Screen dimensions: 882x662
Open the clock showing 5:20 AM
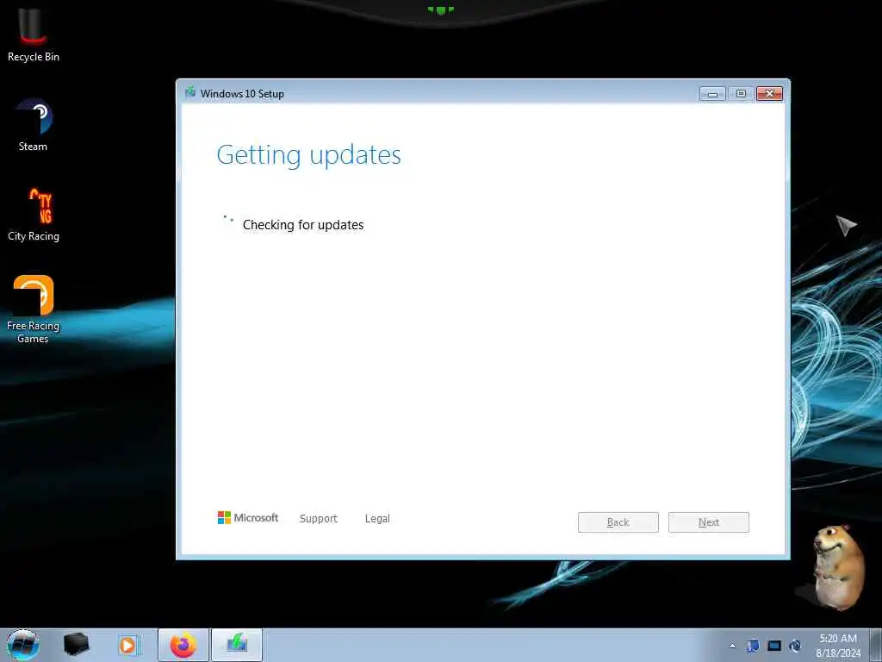[x=837, y=646]
